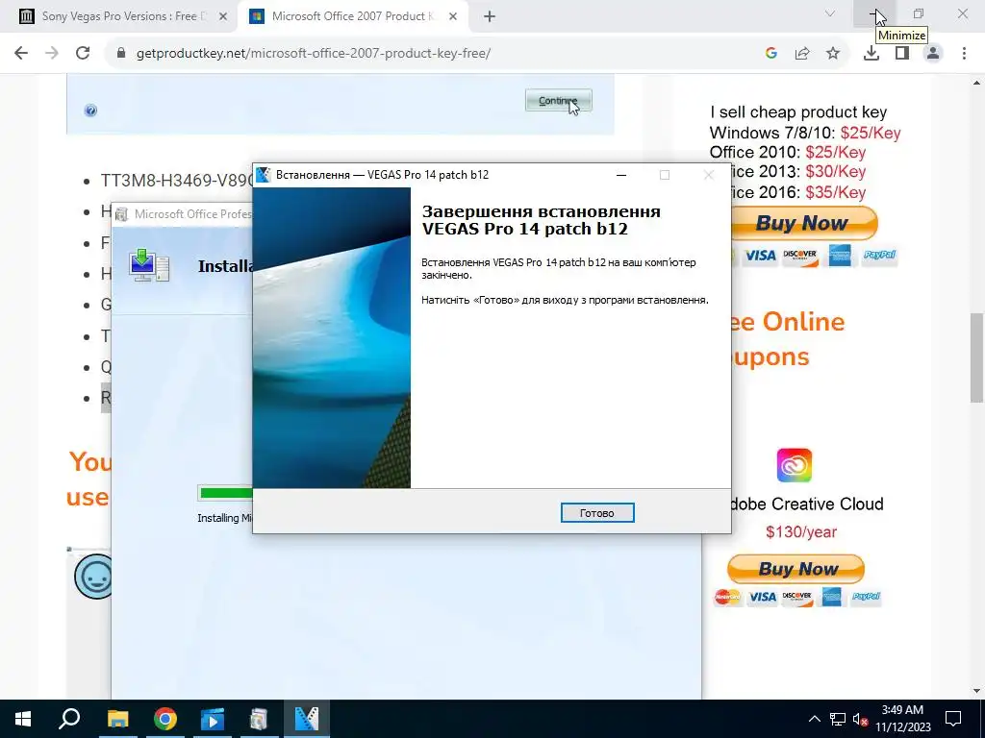Image resolution: width=985 pixels, height=738 pixels.
Task: Click the Microsoft Office Professional window title
Action: click(x=192, y=214)
